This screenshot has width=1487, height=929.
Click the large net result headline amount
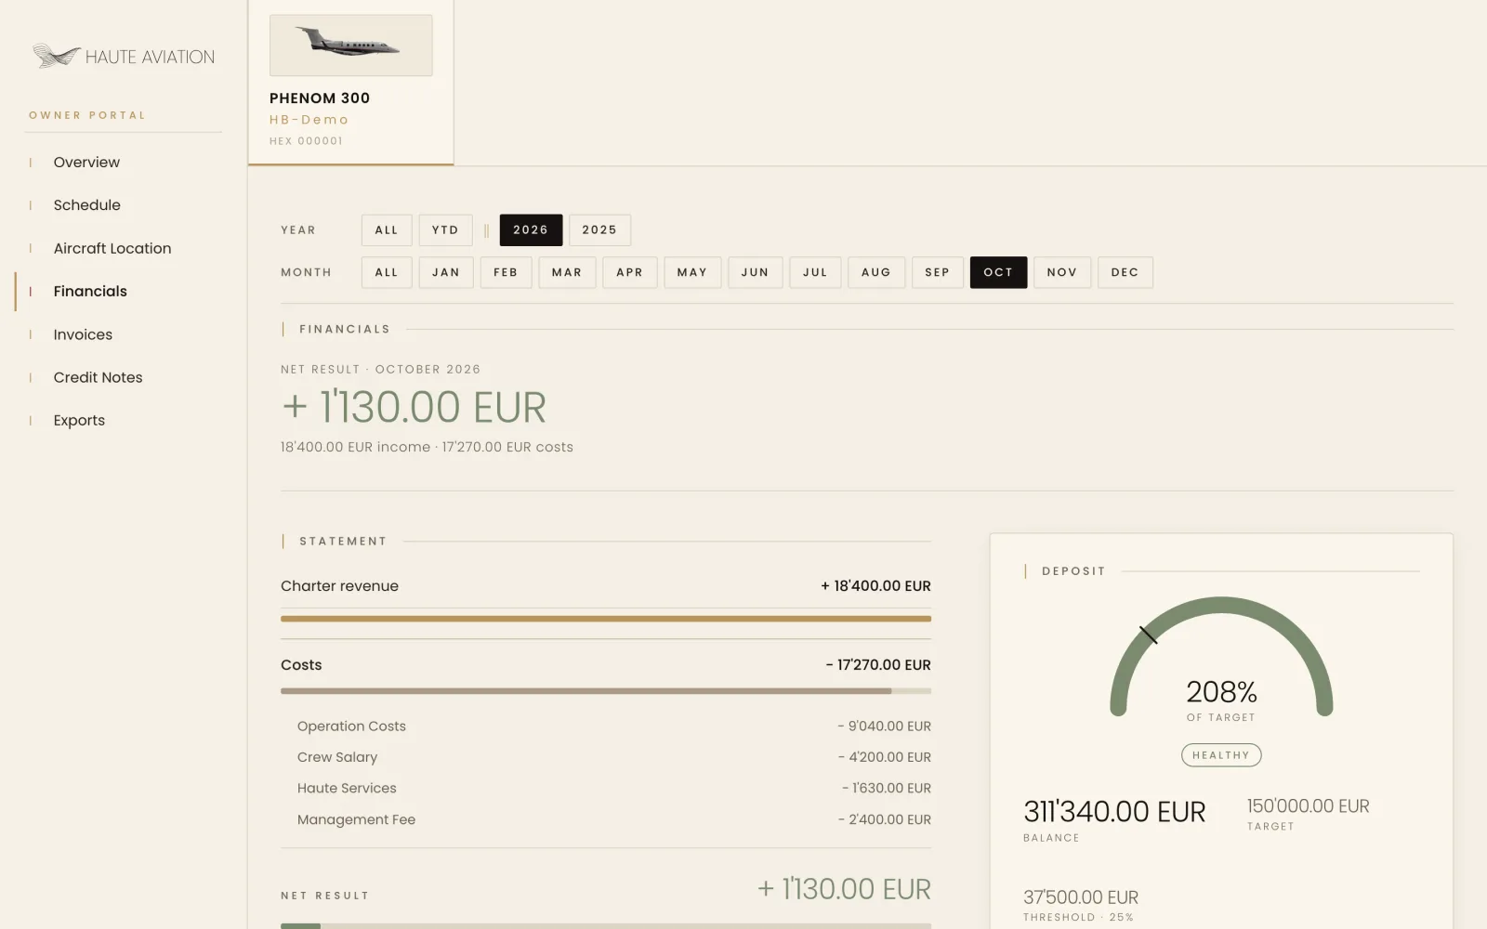tap(415, 408)
